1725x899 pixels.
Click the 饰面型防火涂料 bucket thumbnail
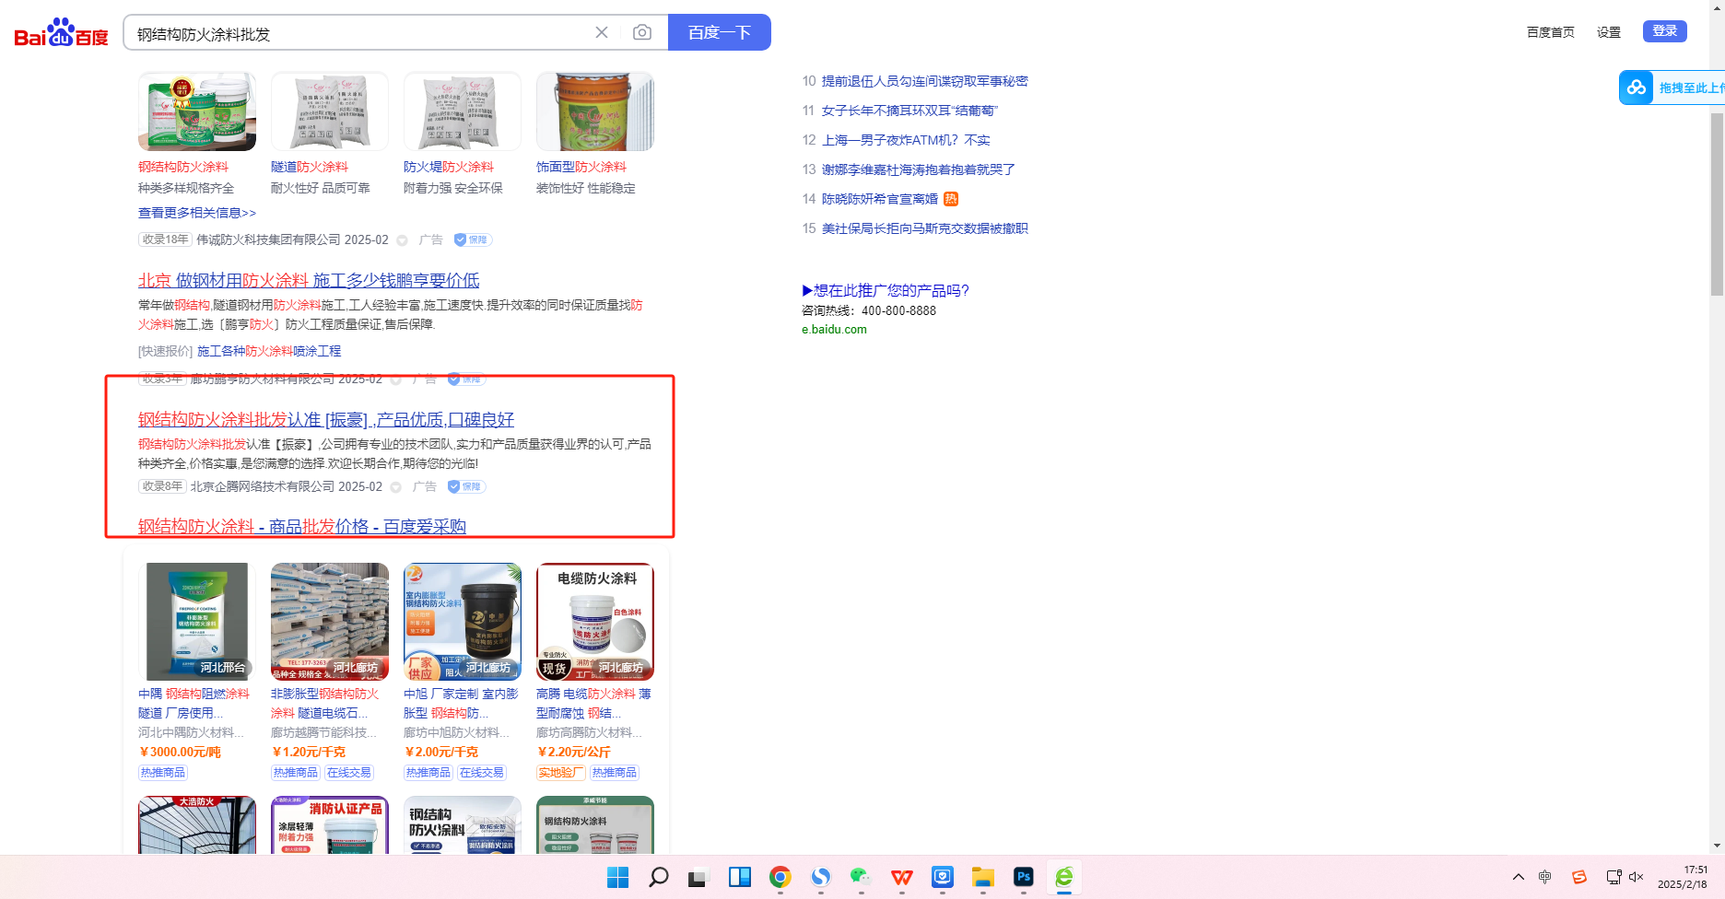coord(595,111)
